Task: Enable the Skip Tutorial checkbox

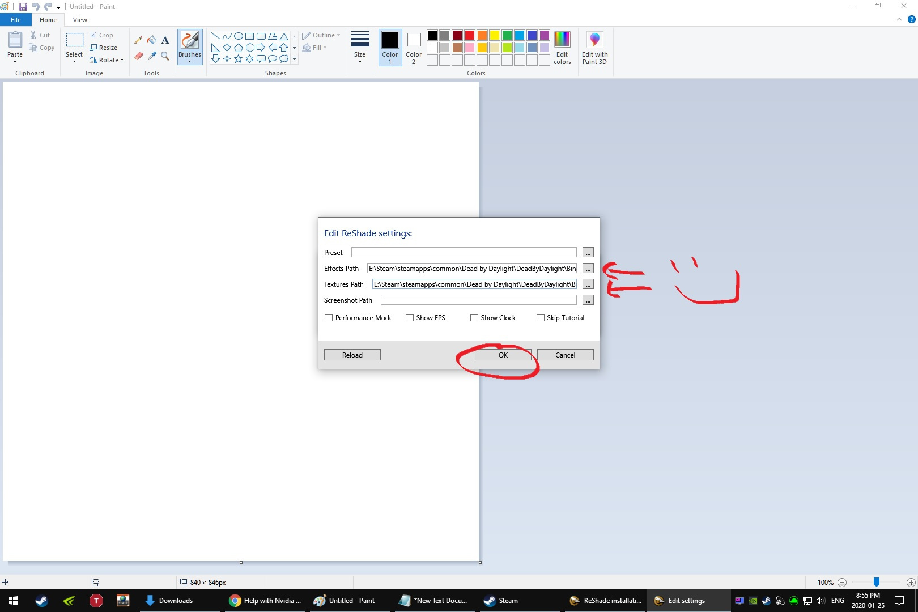Action: [541, 318]
